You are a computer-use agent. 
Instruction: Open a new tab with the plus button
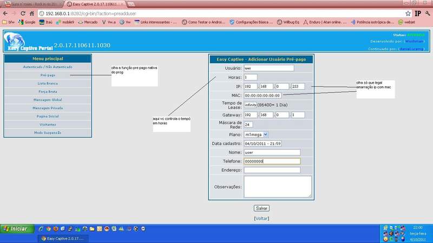(x=131, y=4)
